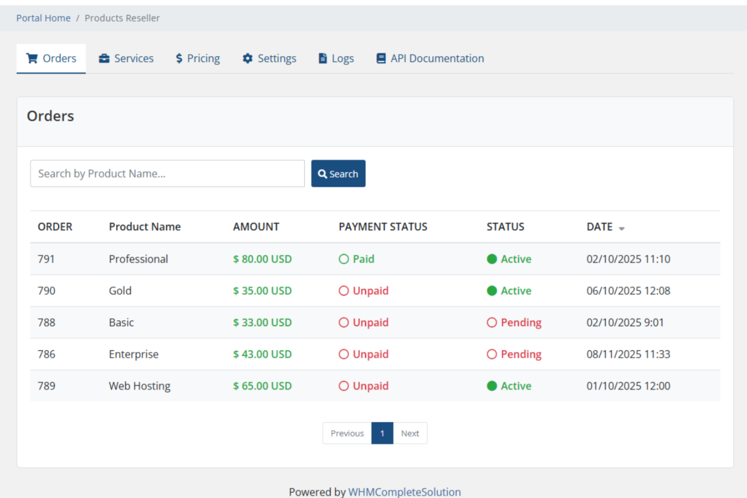Sort by AMOUNT column header
This screenshot has width=747, height=498.
[256, 227]
